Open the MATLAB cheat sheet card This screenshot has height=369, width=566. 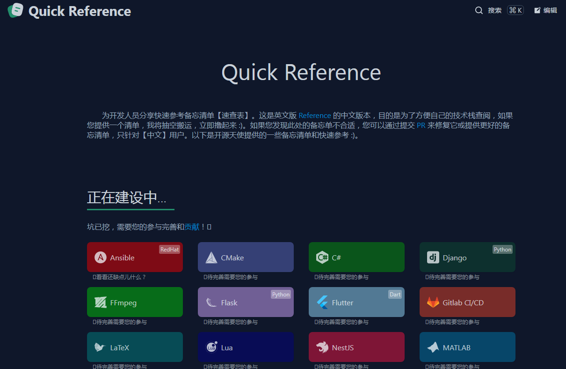[x=467, y=347]
